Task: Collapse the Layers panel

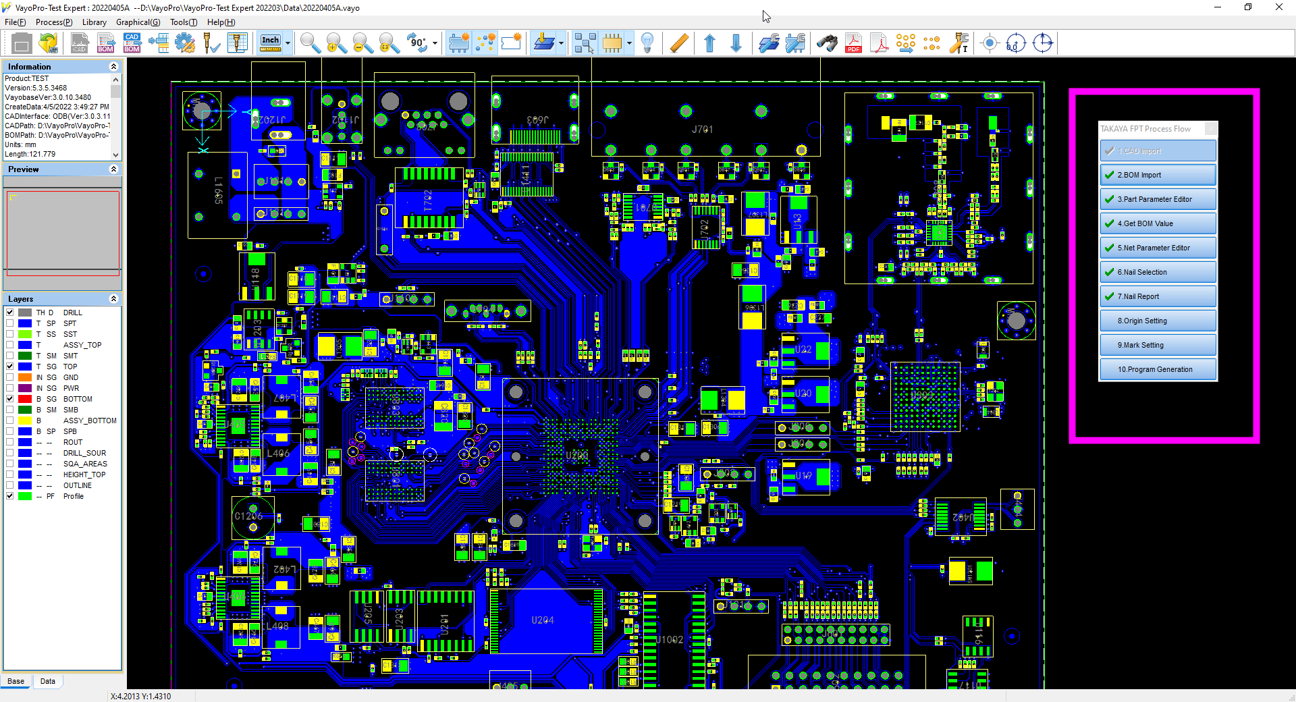Action: pos(113,299)
